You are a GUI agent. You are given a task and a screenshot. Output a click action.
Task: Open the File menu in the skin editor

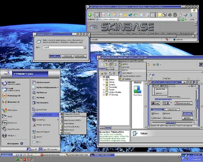click(x=106, y=61)
